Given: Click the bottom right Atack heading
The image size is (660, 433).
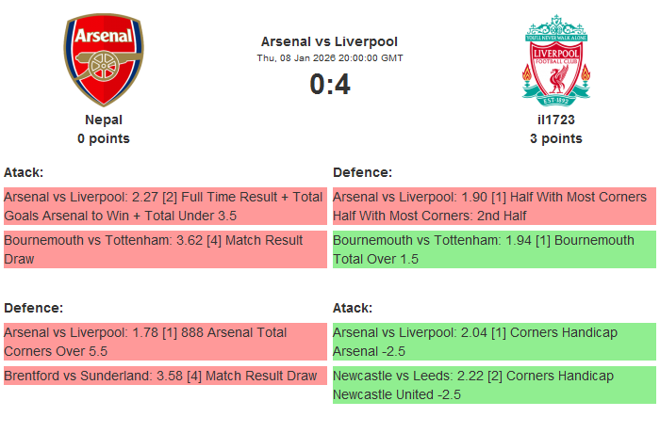Looking at the screenshot, I should [x=353, y=308].
